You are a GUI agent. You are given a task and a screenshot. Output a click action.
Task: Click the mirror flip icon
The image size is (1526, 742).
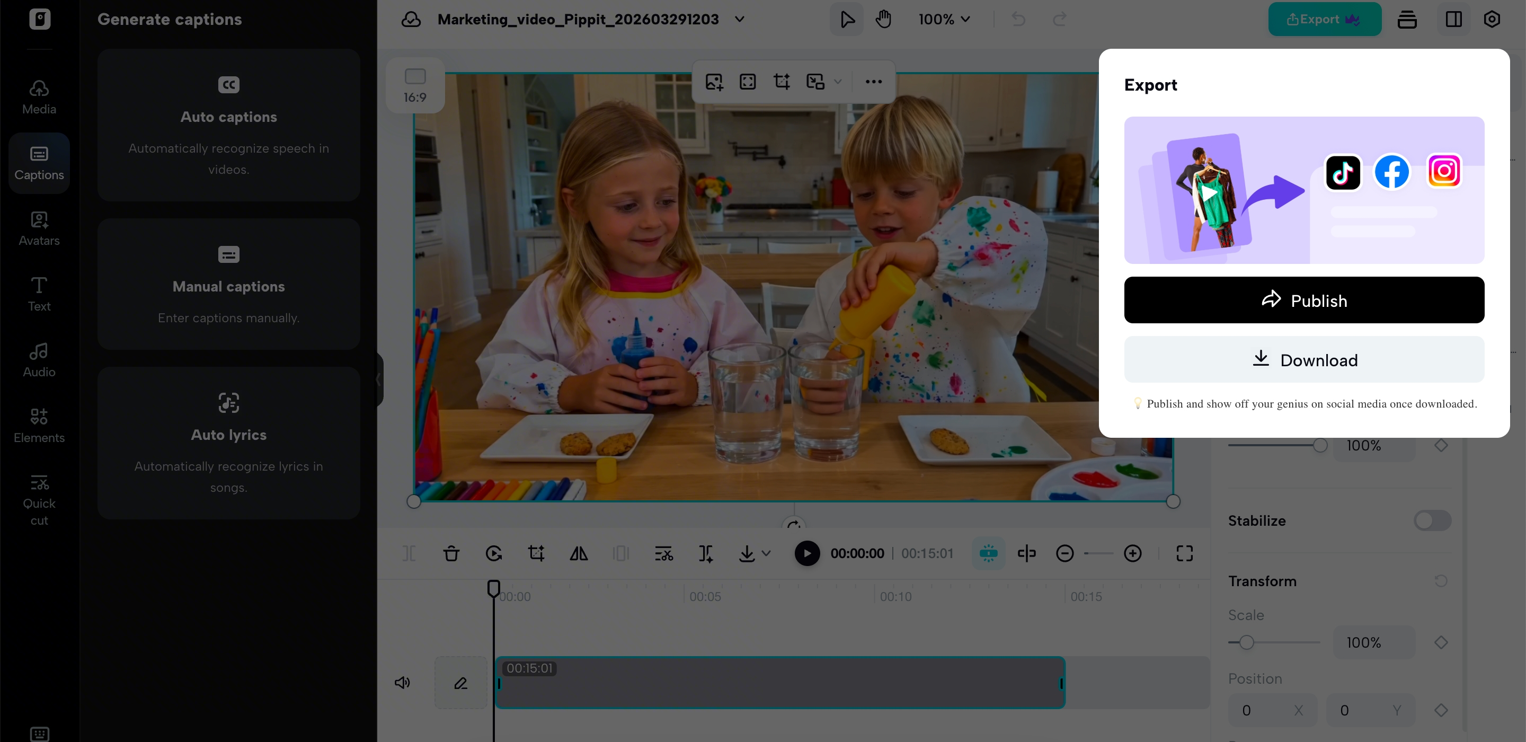[x=579, y=553]
